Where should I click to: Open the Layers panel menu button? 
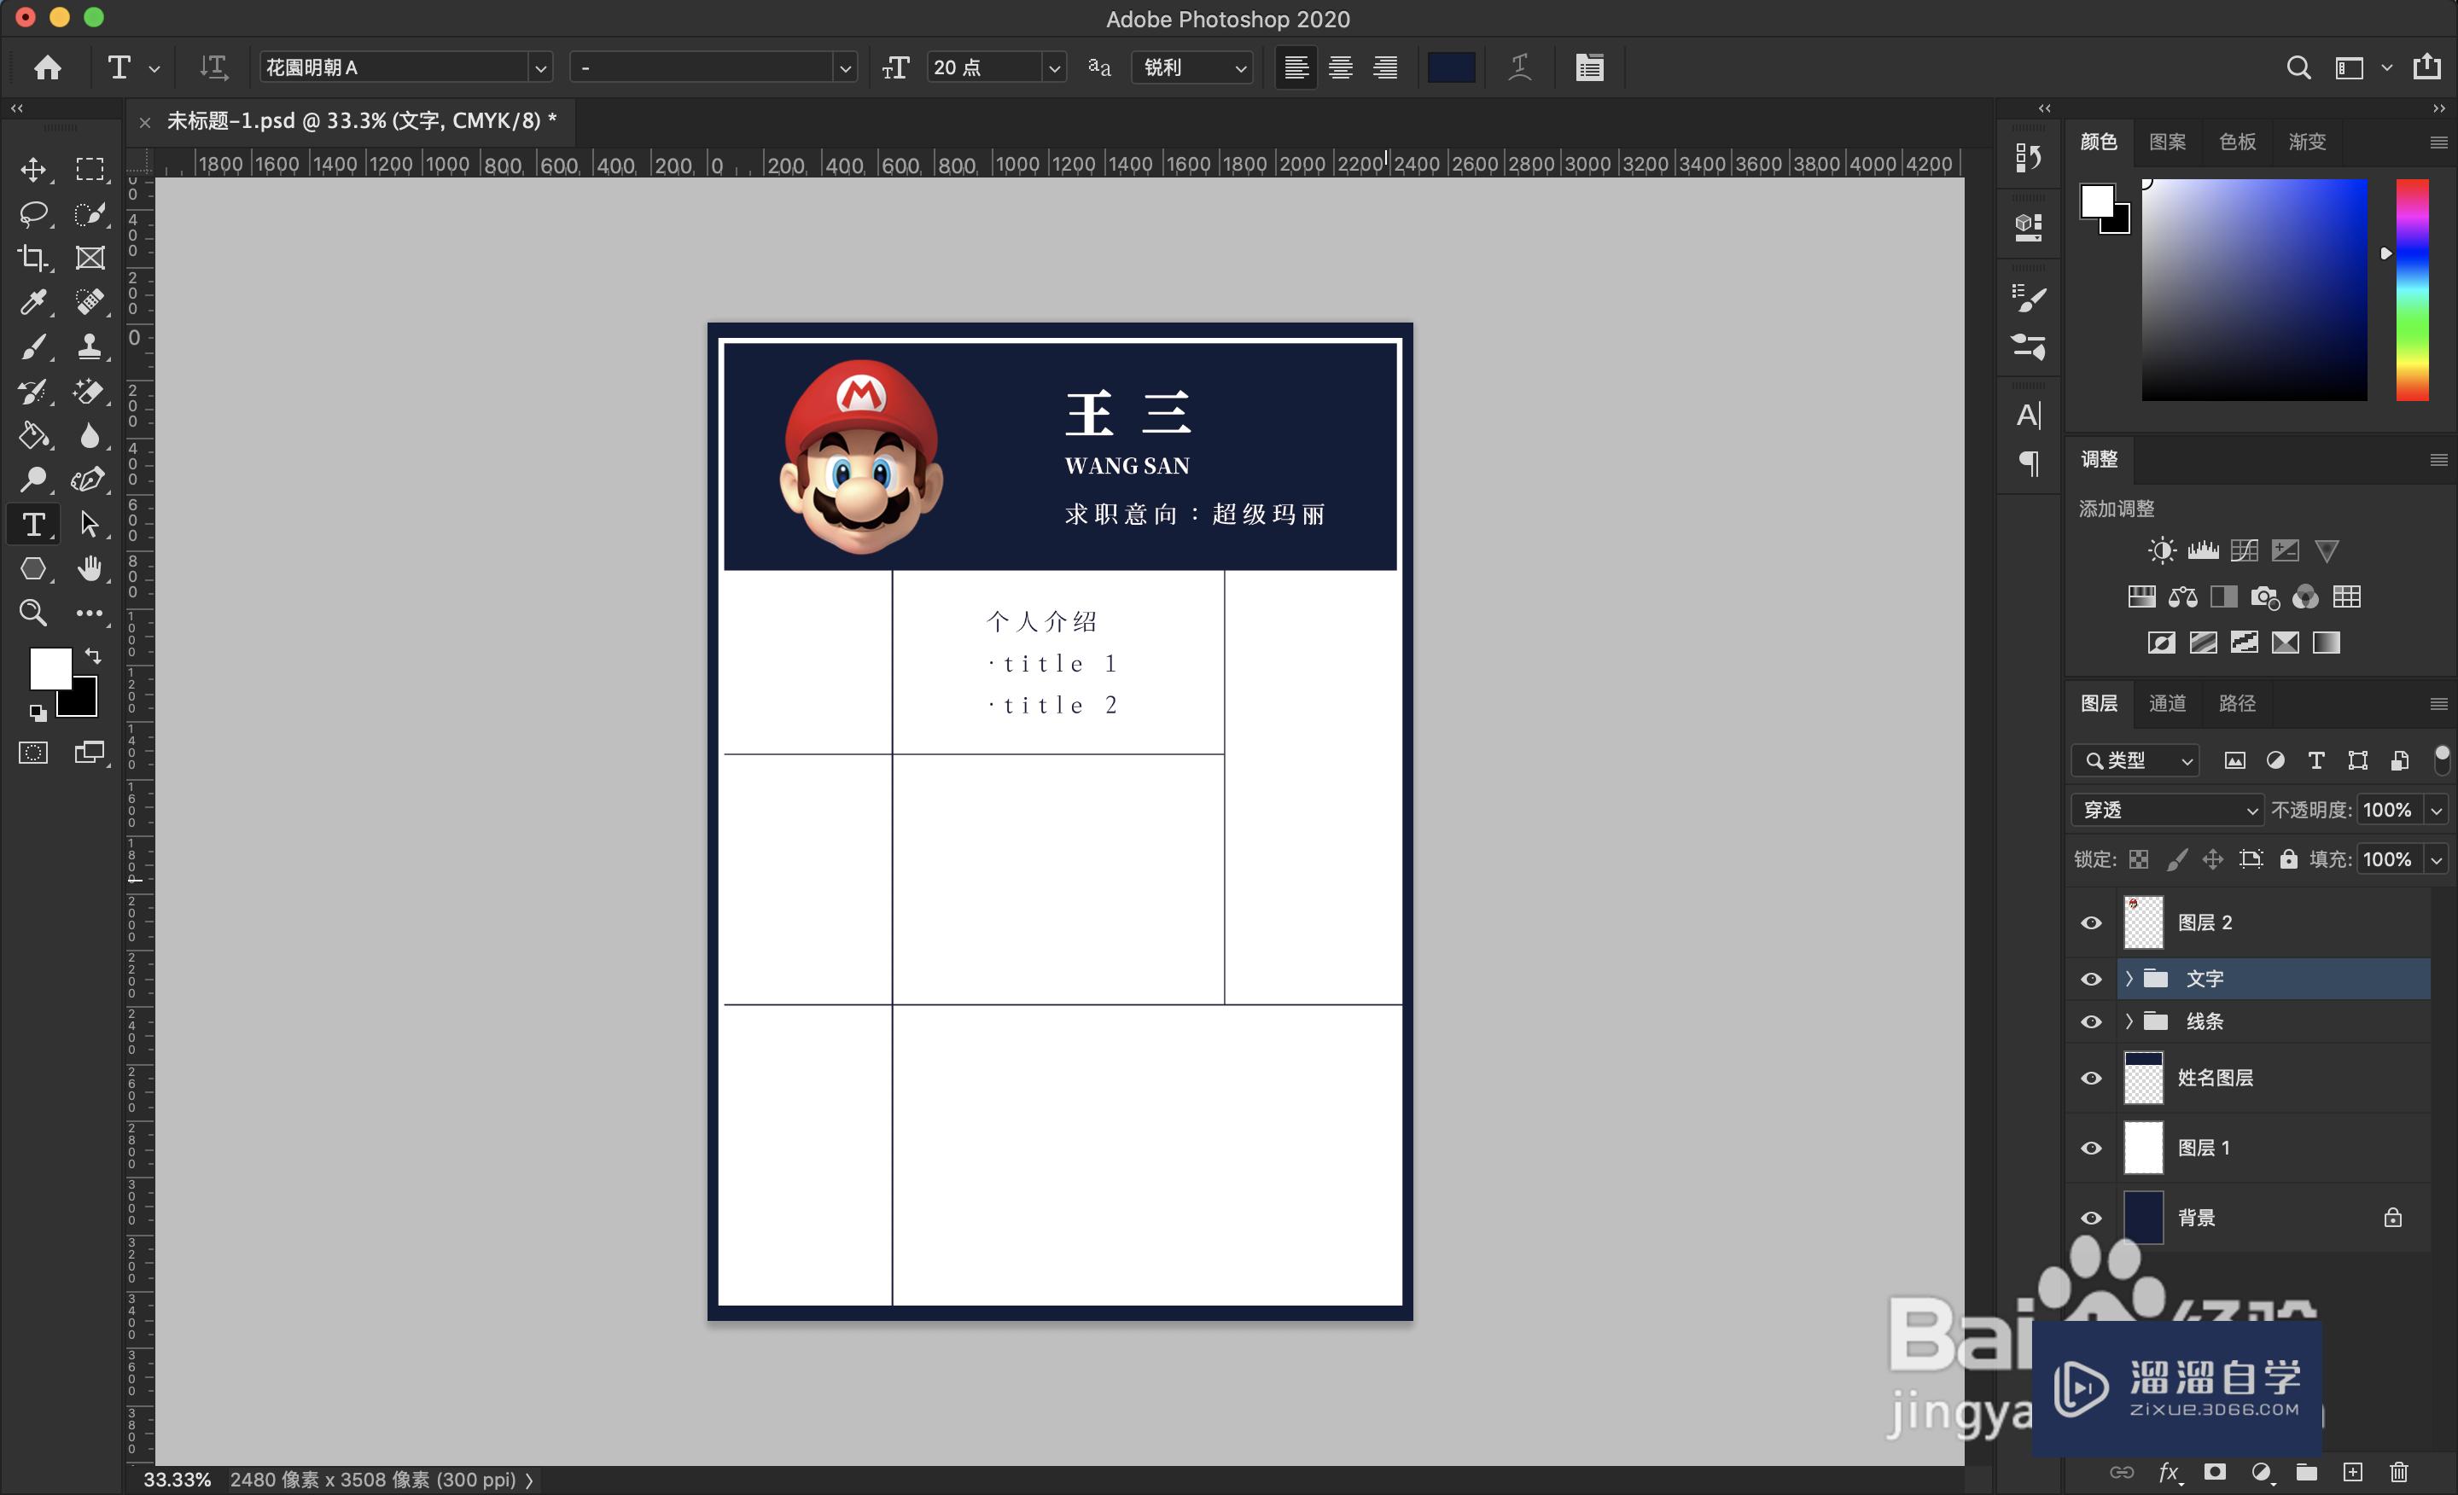2439,703
